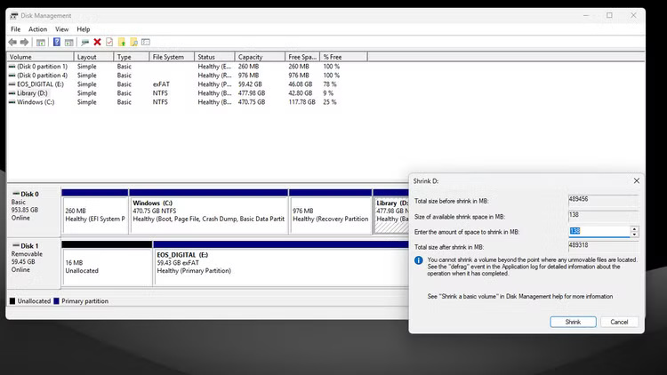Cancel the Shrink D: dialog
The image size is (667, 375).
619,322
